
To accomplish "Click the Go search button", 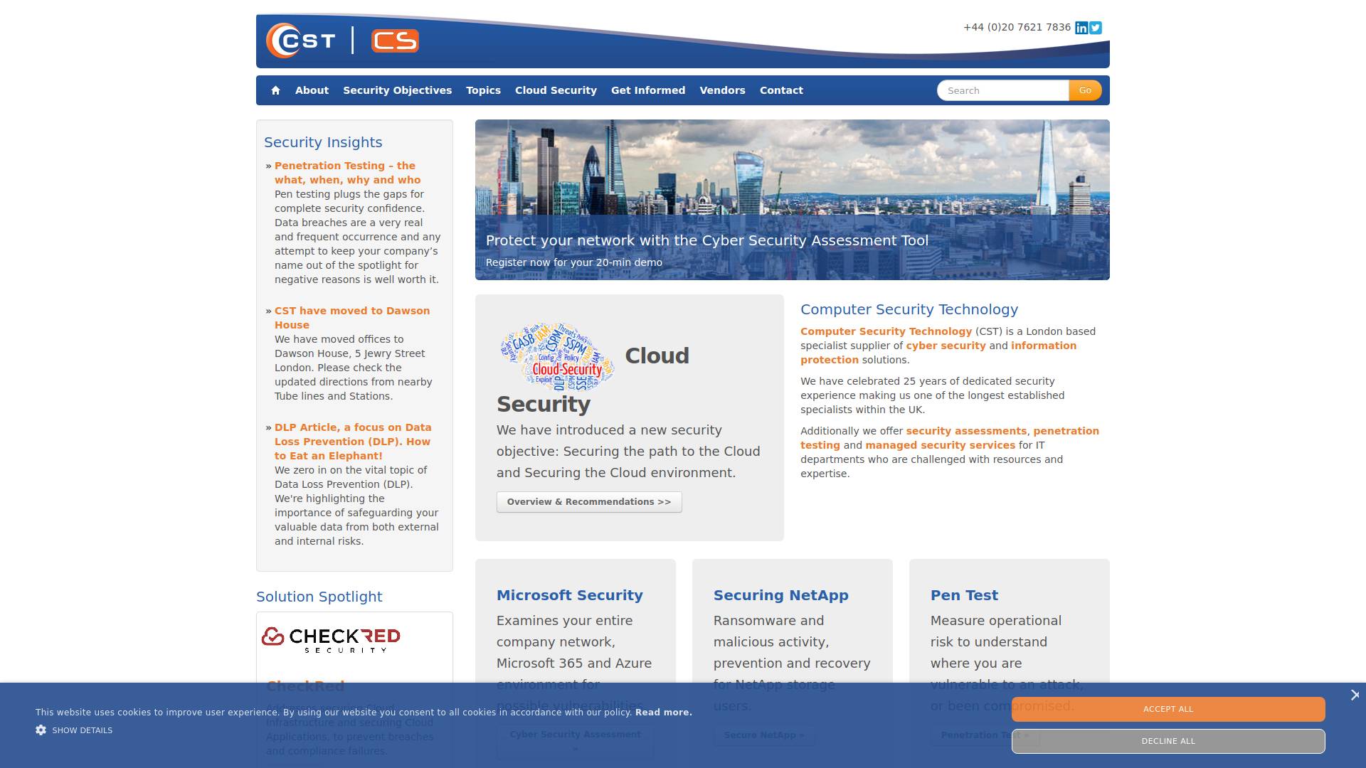I will click(1084, 90).
